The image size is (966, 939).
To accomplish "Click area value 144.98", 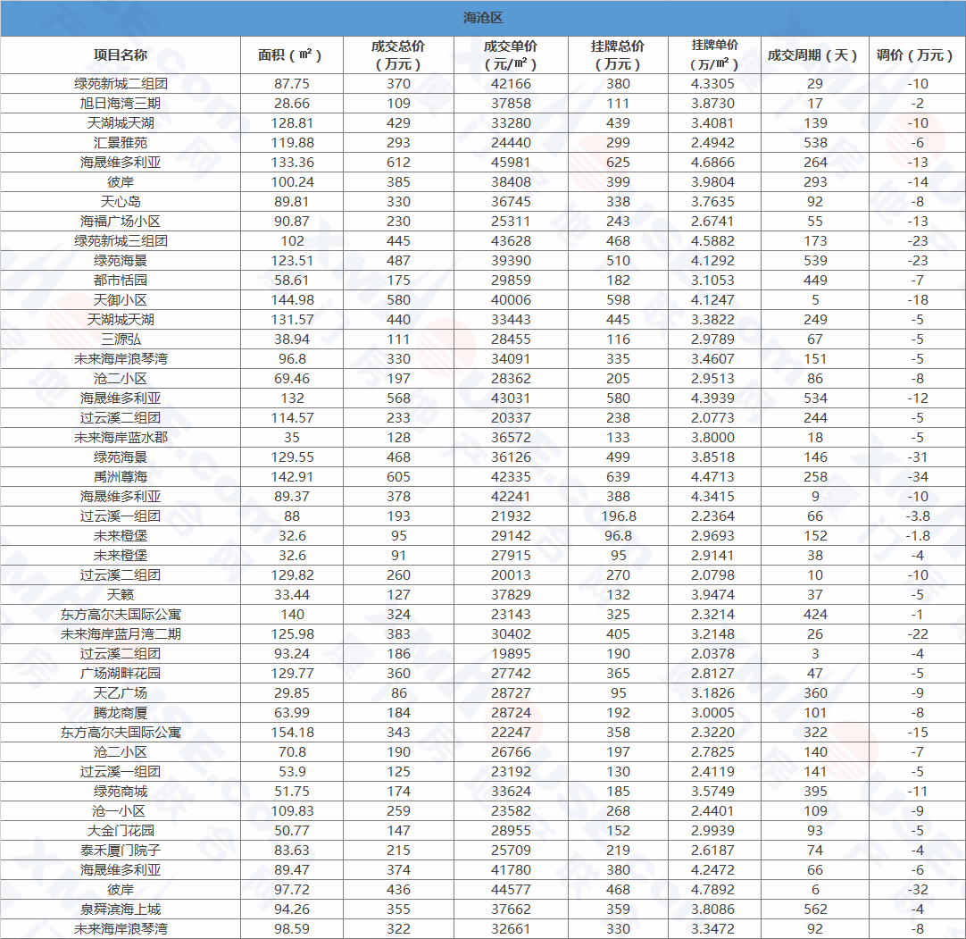I will click(x=292, y=300).
